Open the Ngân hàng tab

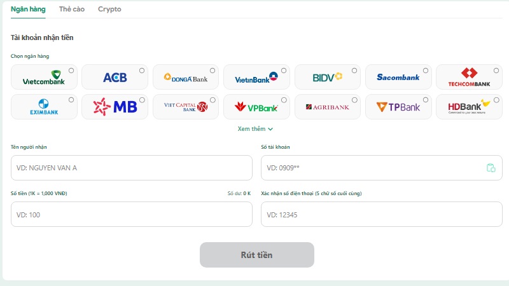point(28,9)
